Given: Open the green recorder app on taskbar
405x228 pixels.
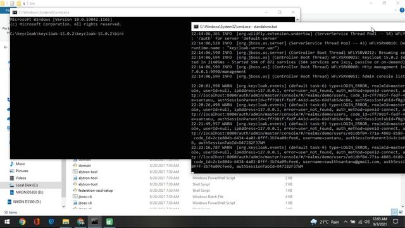Looking at the screenshot, I should [x=109, y=222].
